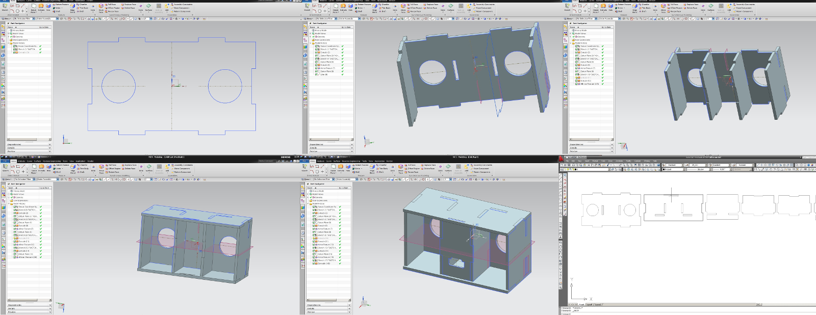The width and height of the screenshot is (816, 315).
Task: Click Pattern Feature in the NX window showing the lidded box
Action: 62,165
